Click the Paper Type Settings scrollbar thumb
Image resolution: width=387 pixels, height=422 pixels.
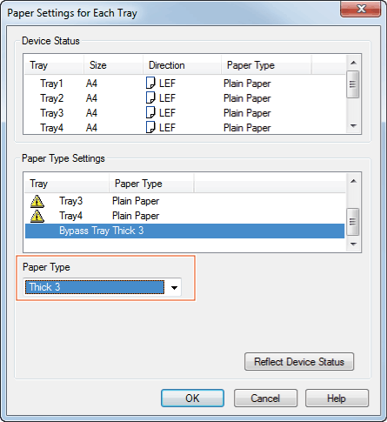(353, 222)
